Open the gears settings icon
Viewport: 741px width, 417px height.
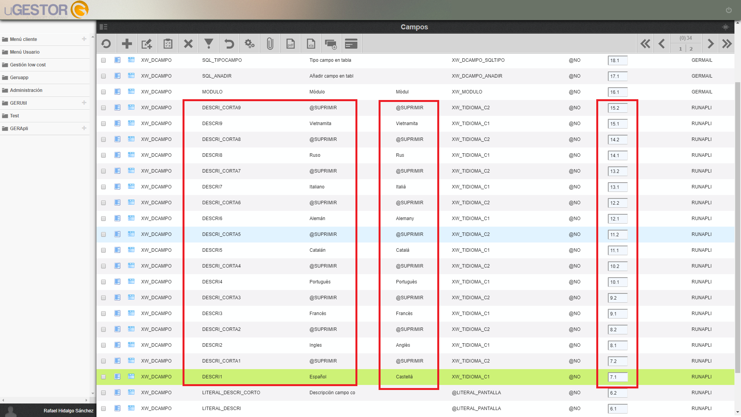tap(250, 44)
